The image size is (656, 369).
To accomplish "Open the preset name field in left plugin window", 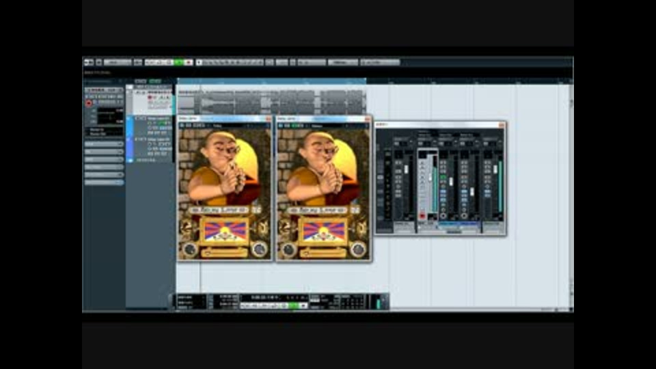I will 220,210.
